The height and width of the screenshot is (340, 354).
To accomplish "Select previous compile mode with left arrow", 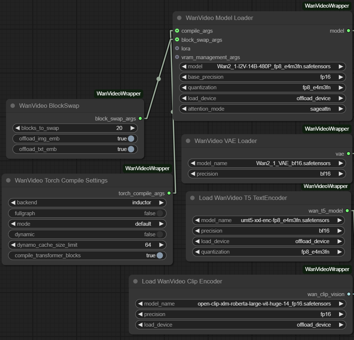I will point(13,224).
